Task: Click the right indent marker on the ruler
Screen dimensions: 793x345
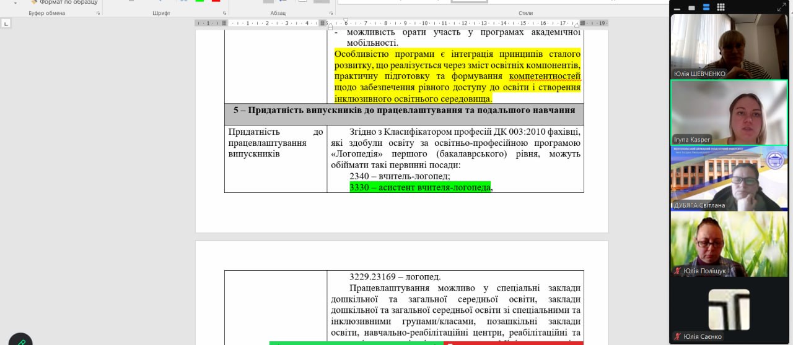Action: coord(576,24)
